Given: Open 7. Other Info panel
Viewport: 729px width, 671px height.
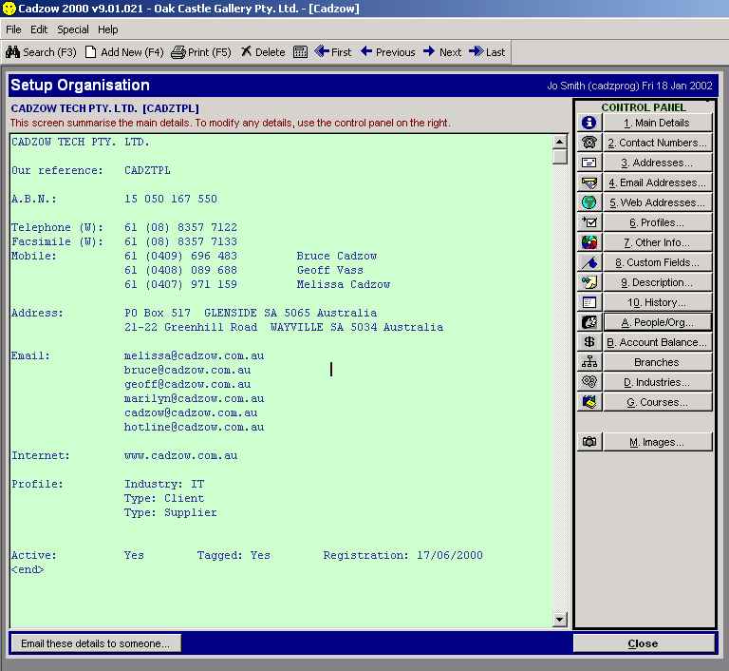Looking at the screenshot, I should pyautogui.click(x=657, y=242).
